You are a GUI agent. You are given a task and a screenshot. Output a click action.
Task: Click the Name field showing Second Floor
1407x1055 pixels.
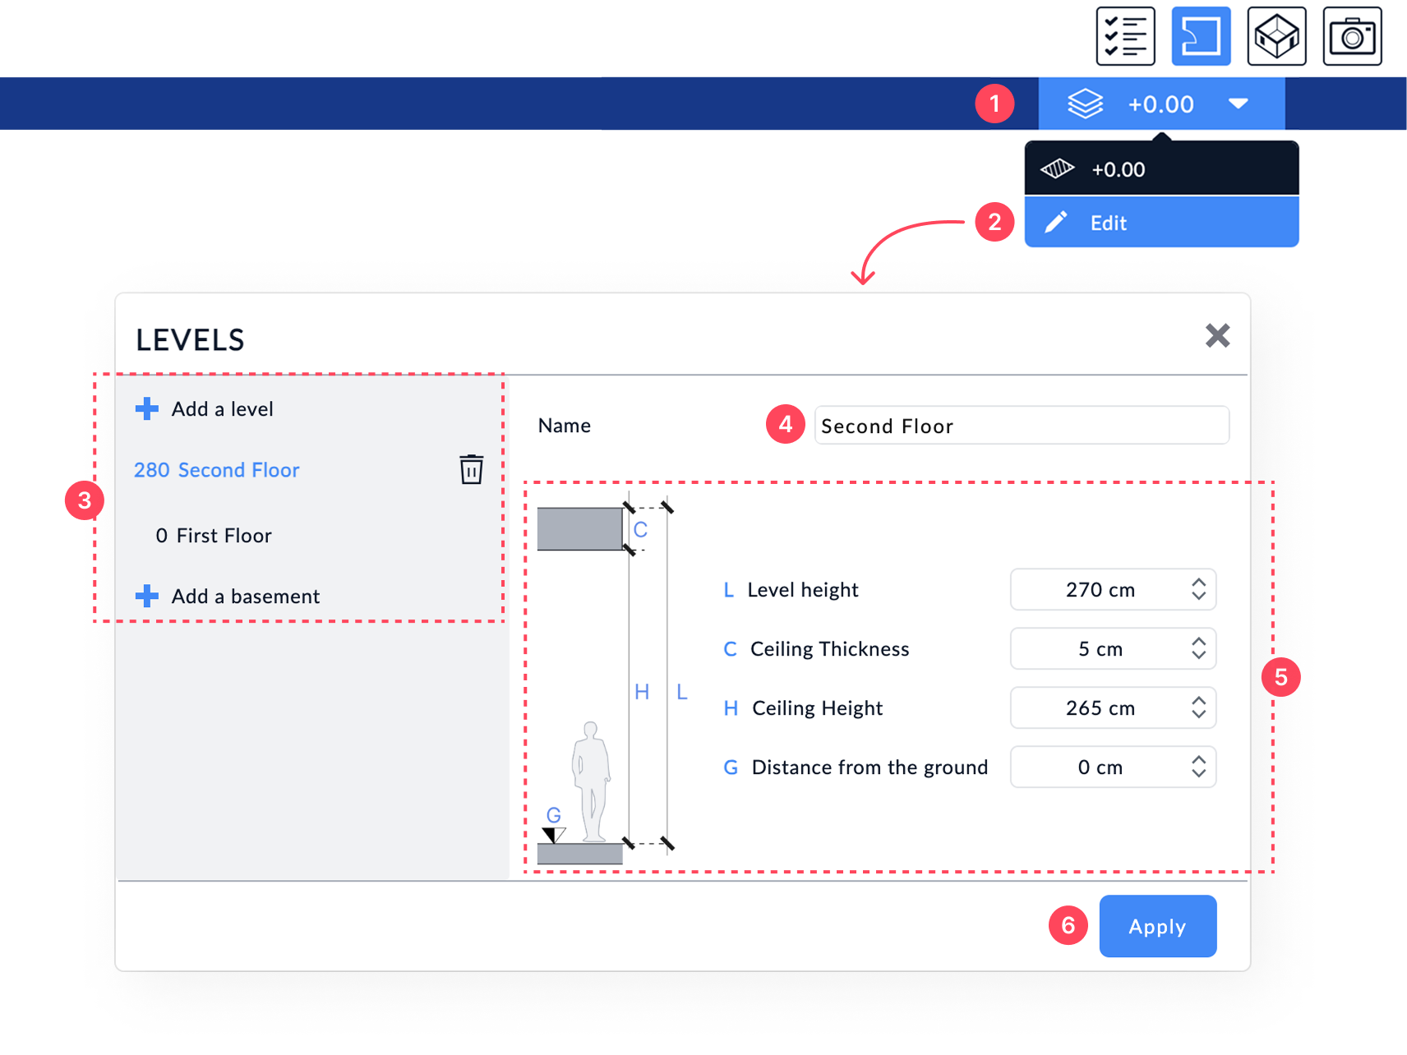click(1020, 426)
